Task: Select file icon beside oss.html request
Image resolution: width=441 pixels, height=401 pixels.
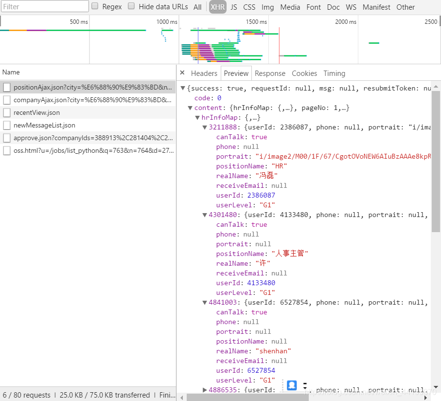Action: 7,150
